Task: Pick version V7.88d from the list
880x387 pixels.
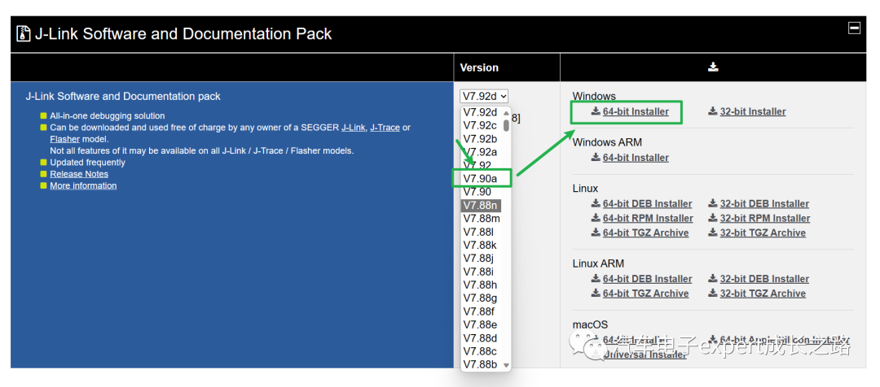Action: tap(481, 339)
